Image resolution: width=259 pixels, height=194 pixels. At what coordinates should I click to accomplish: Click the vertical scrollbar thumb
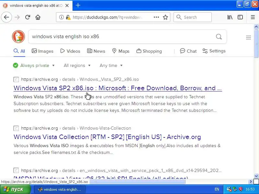(x=256, y=44)
